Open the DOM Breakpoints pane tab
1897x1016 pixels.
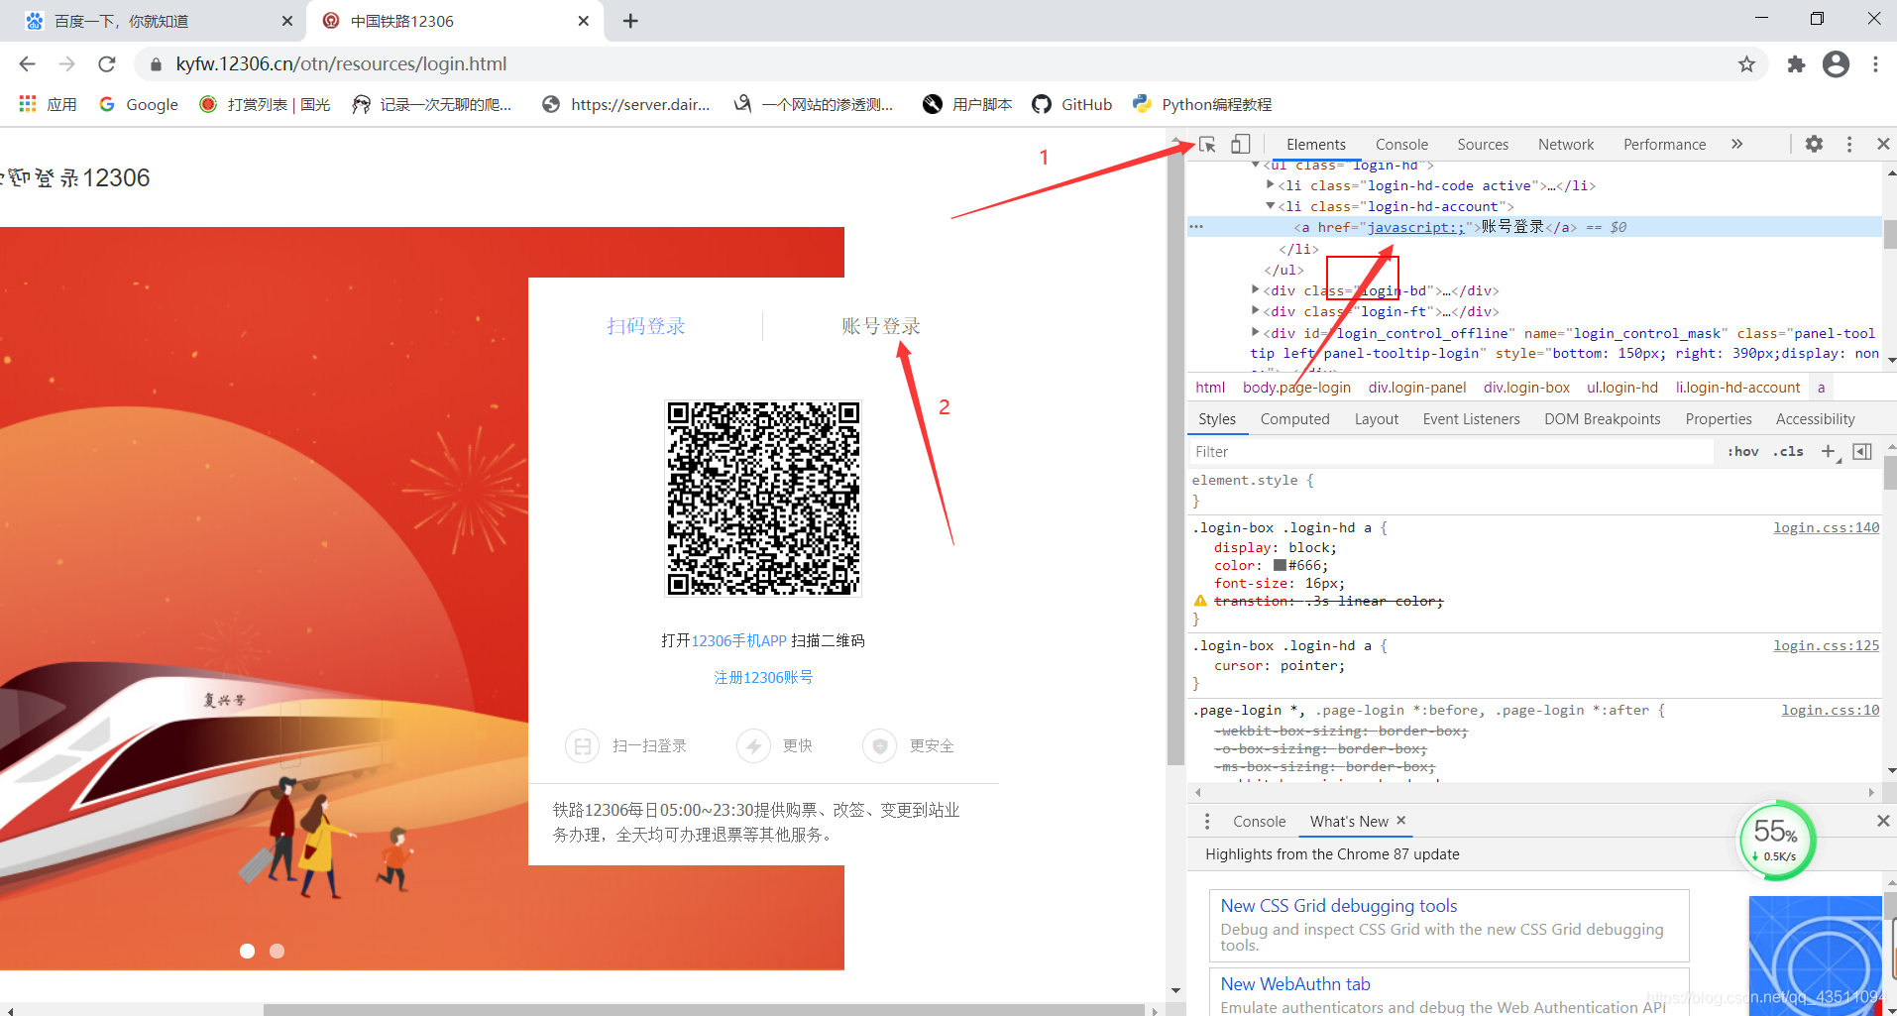tap(1602, 419)
